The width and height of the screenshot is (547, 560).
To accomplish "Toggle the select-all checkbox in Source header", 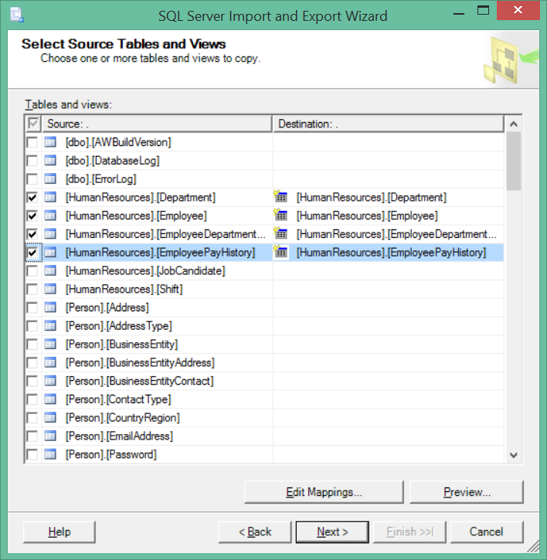I will (x=33, y=124).
